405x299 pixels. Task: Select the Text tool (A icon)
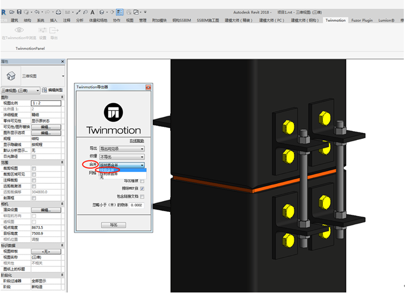92,12
